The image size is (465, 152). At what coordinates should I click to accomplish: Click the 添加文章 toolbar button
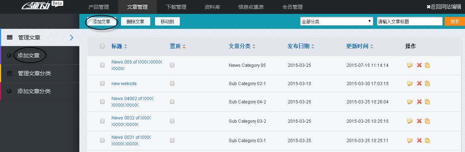point(102,22)
